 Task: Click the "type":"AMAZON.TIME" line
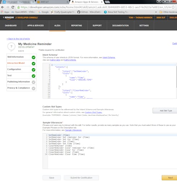(81, 80)
